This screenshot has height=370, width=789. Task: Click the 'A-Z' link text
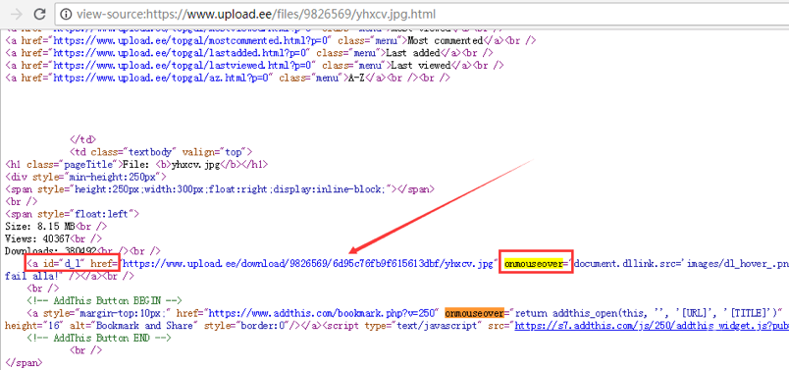point(355,79)
